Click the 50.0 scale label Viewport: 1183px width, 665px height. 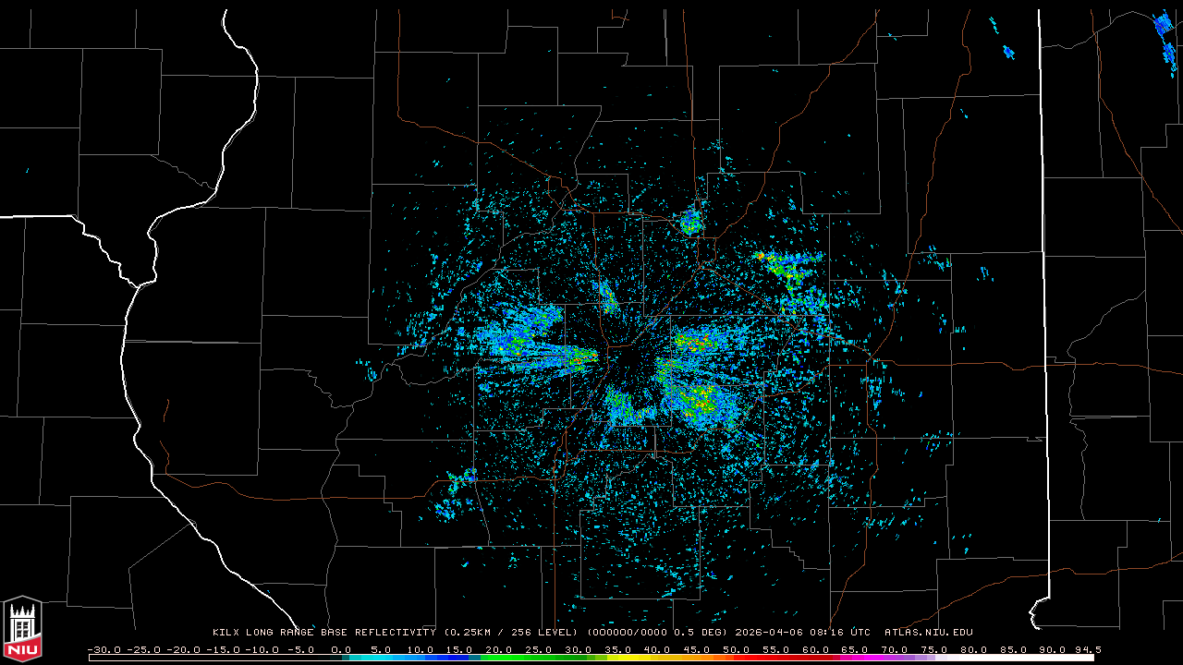736,650
